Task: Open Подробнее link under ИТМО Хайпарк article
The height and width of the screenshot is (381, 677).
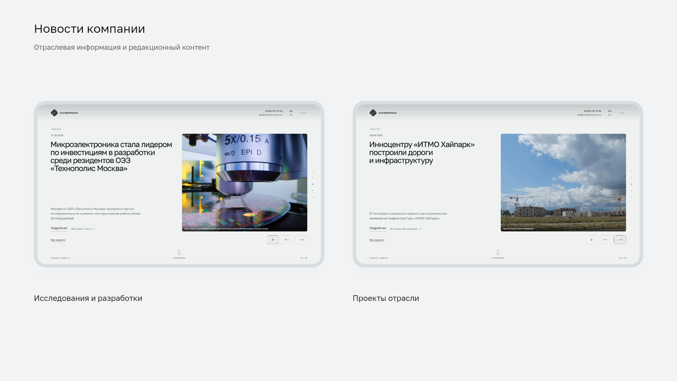Action: tap(378, 228)
